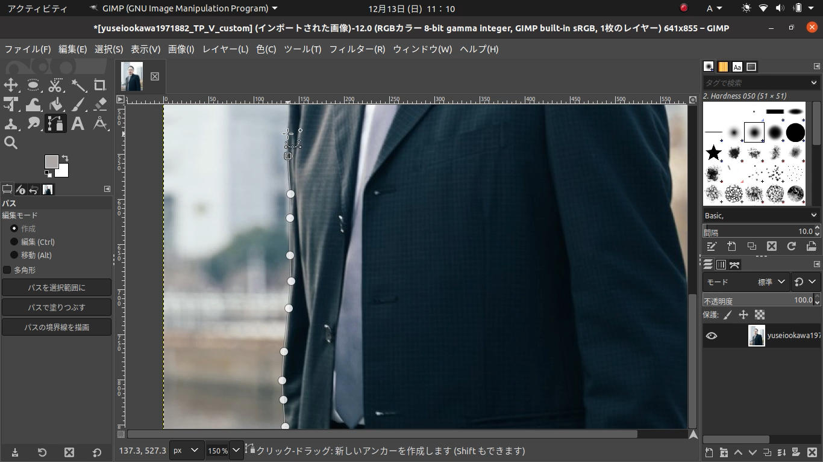The height and width of the screenshot is (462, 823).
Task: Lower the layer one step
Action: pyautogui.click(x=753, y=452)
